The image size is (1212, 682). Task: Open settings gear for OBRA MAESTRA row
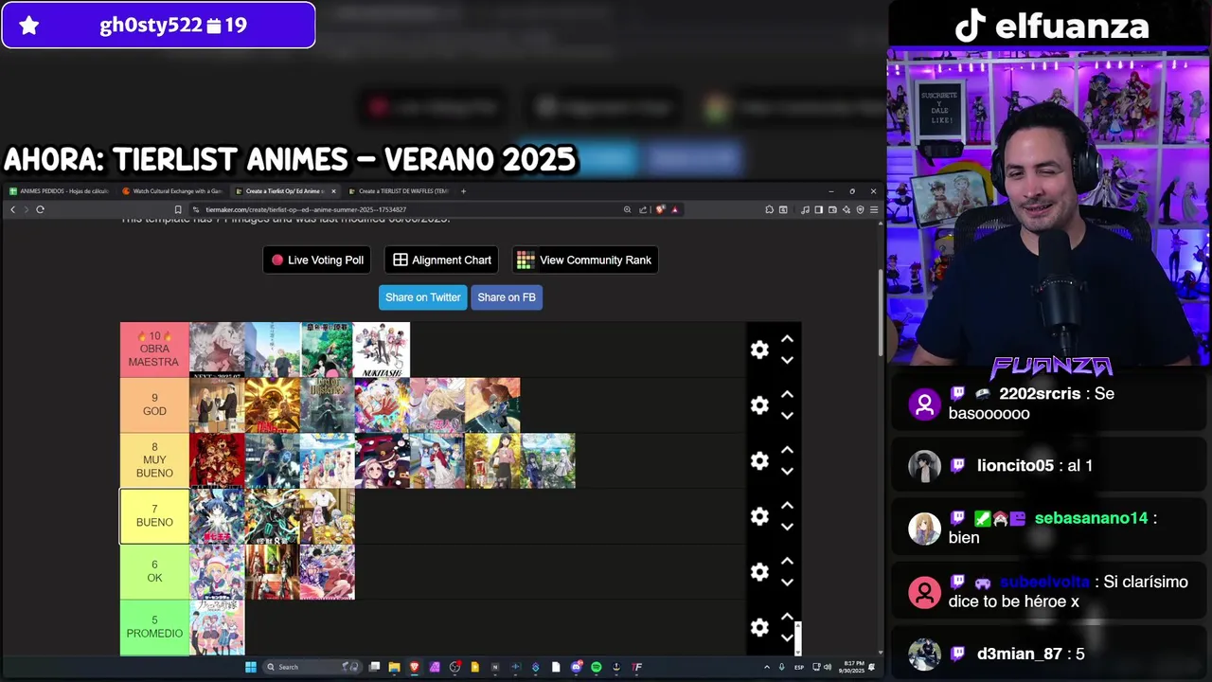click(x=759, y=350)
